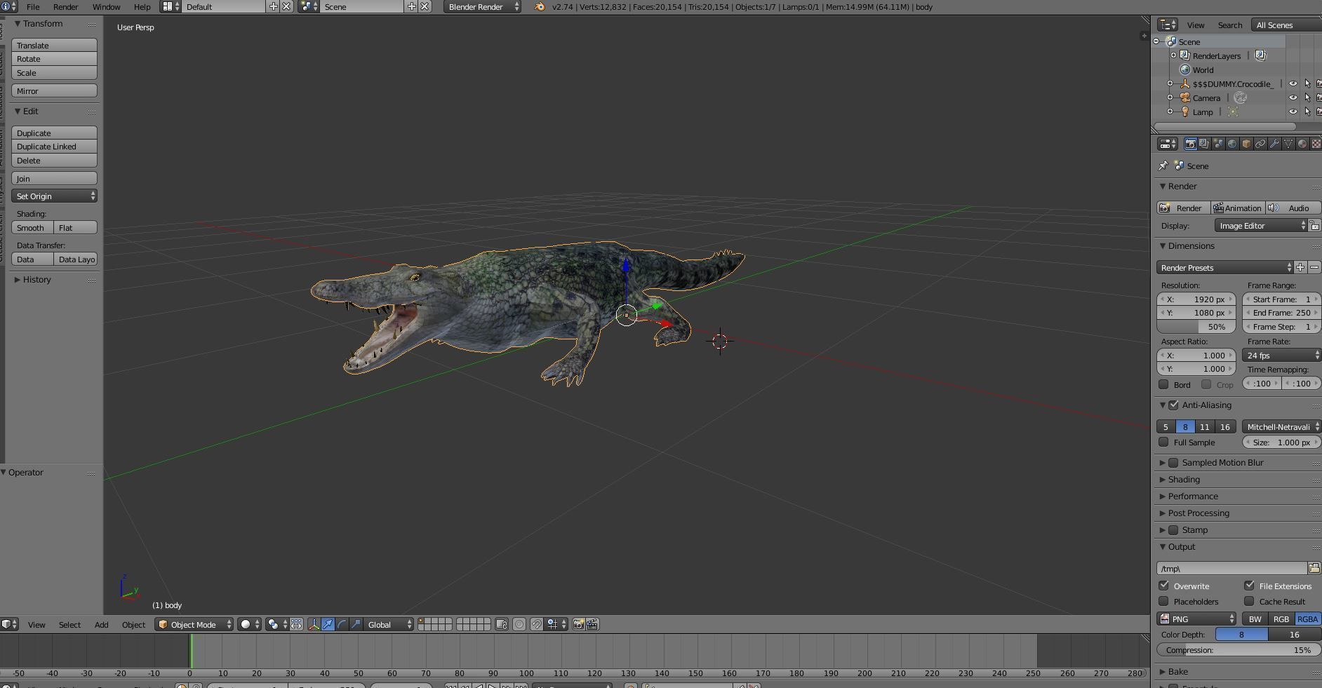Add a new render preset with plus icon
Screen dimensions: 1322x688
pos(1300,267)
